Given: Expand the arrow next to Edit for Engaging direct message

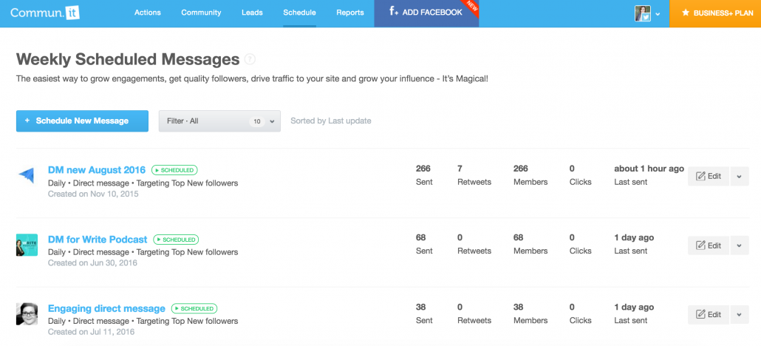Looking at the screenshot, I should pos(739,315).
